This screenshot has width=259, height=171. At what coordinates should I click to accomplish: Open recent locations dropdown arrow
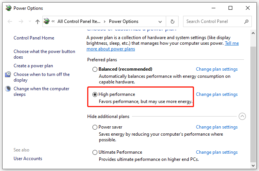click(30, 21)
